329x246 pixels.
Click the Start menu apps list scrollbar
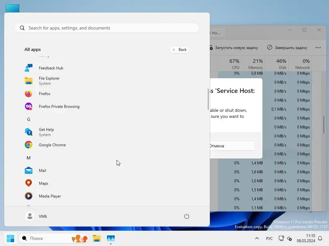coord(208,99)
